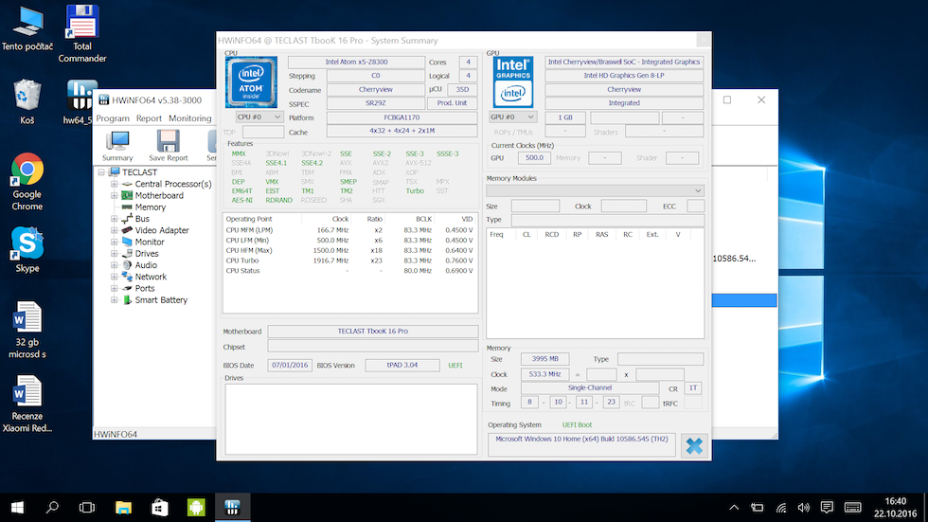Open the Program menu
928x522 pixels.
click(x=113, y=118)
